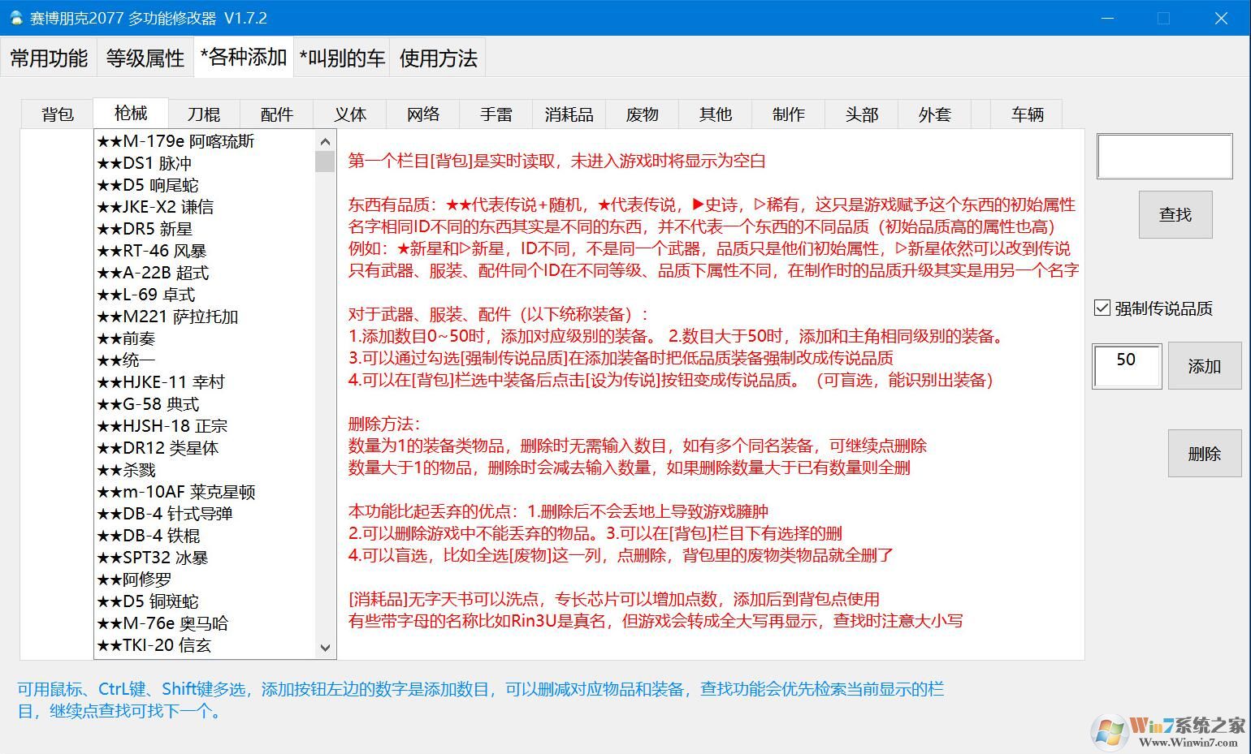The width and height of the screenshot is (1251, 754).
Task: Switch to the 刀棍 tab
Action: pyautogui.click(x=202, y=114)
